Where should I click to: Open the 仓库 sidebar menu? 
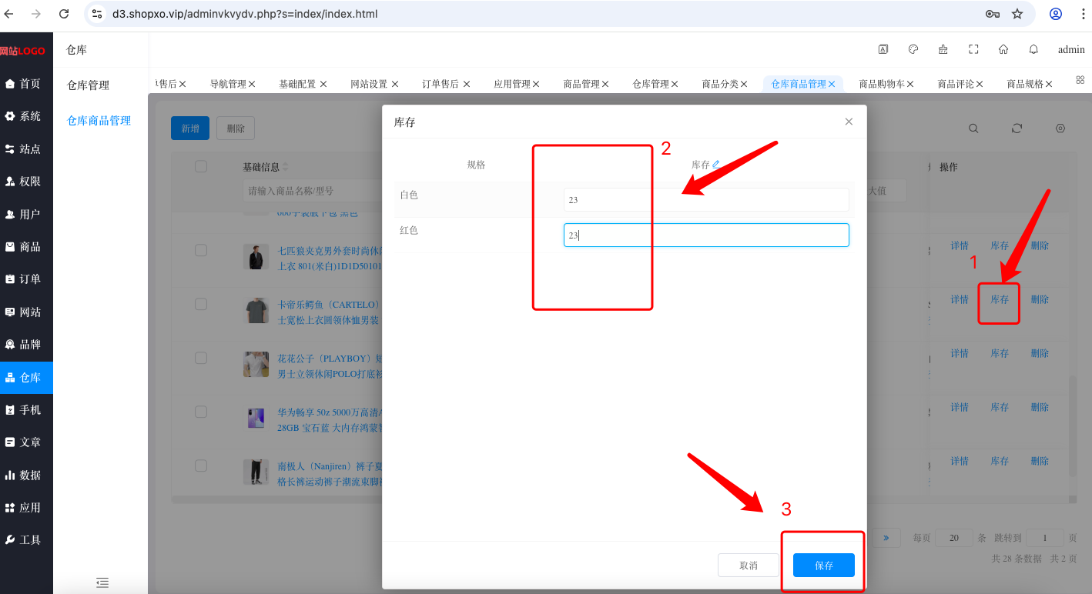[x=26, y=377]
